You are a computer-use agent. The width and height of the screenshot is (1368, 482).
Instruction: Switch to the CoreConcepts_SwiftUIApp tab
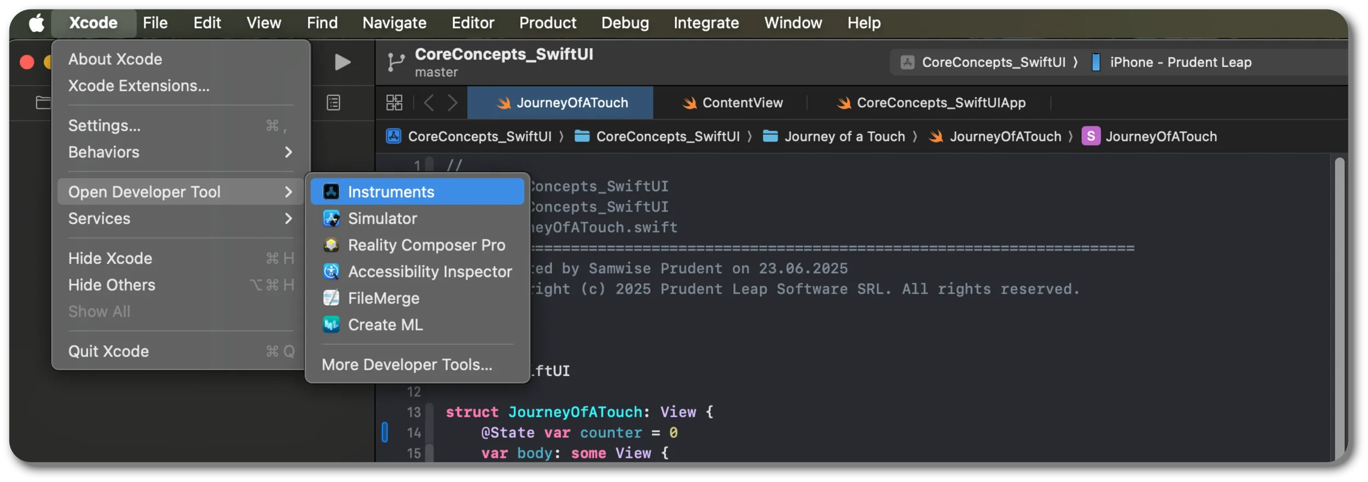click(x=930, y=103)
